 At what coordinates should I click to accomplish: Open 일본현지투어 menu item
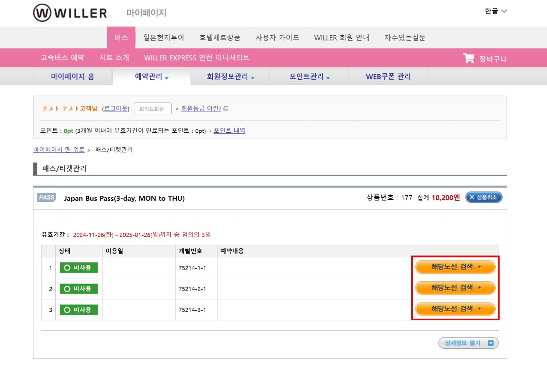164,38
